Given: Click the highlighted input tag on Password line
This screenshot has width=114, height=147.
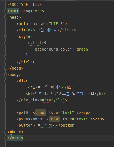Looking at the screenshot, I should tap(55, 119).
